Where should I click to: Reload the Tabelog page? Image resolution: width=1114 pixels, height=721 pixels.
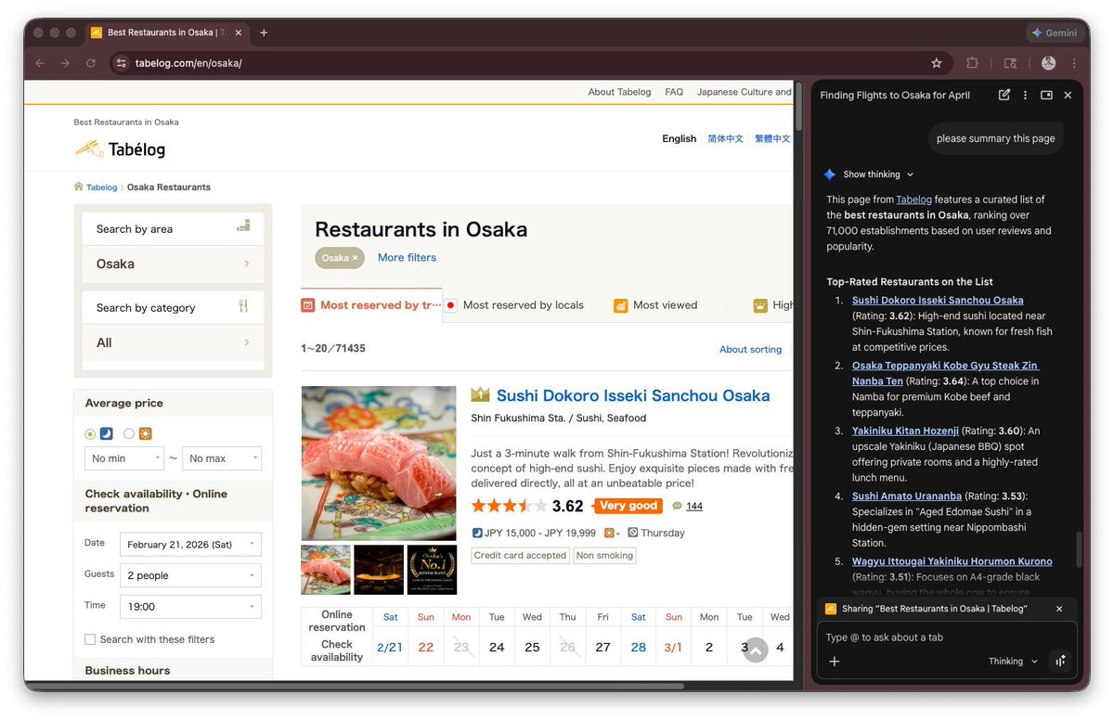pyautogui.click(x=91, y=63)
